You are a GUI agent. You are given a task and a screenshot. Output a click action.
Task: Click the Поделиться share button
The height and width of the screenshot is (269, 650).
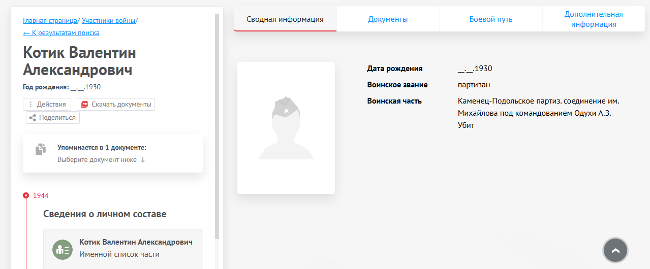53,117
